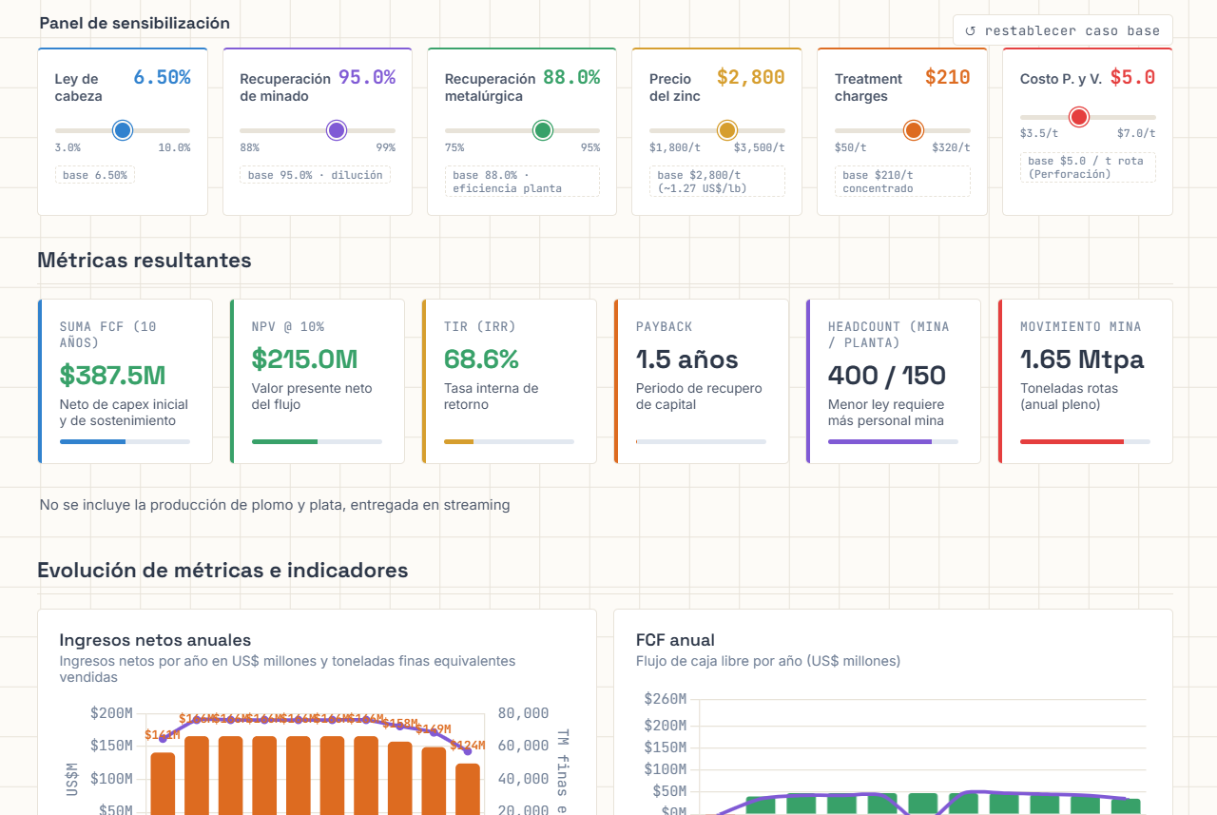Select the NPV @ 10% metric card

pos(318,381)
